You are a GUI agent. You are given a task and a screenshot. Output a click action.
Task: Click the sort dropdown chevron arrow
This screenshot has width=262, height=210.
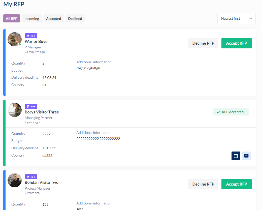(x=250, y=18)
